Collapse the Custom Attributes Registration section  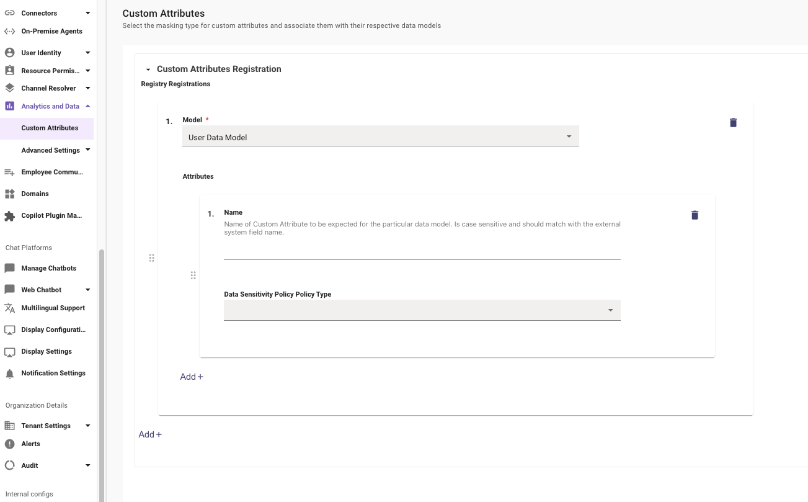pyautogui.click(x=148, y=69)
